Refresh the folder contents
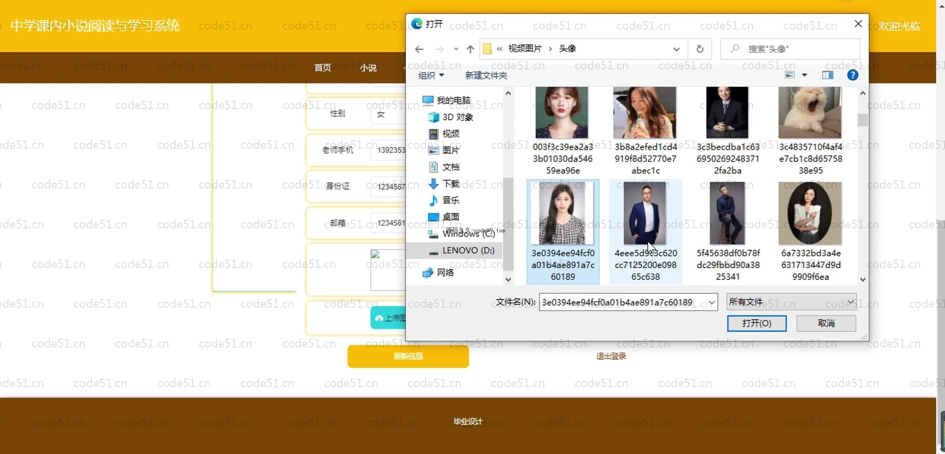 [699, 49]
